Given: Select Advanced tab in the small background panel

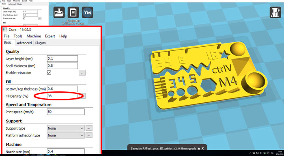Looking at the screenshot, I should tap(12, 4).
